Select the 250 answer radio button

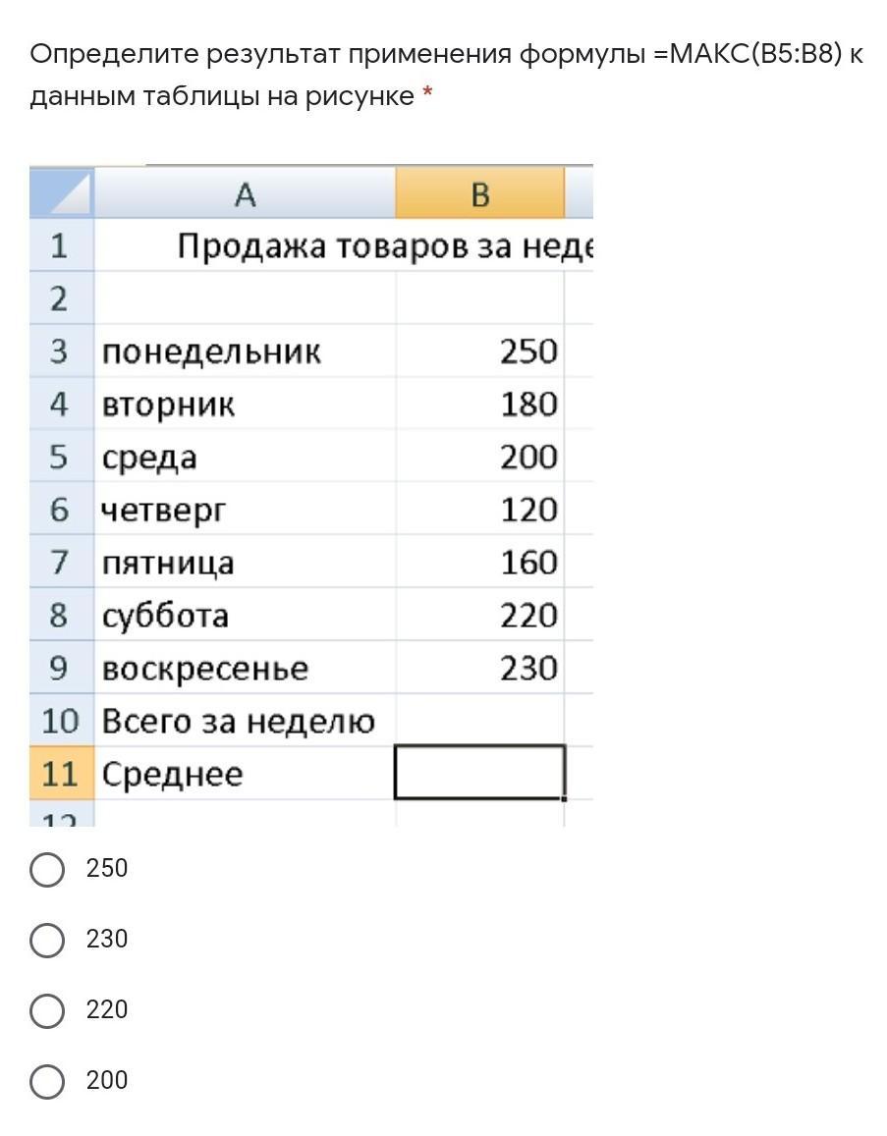(x=47, y=869)
